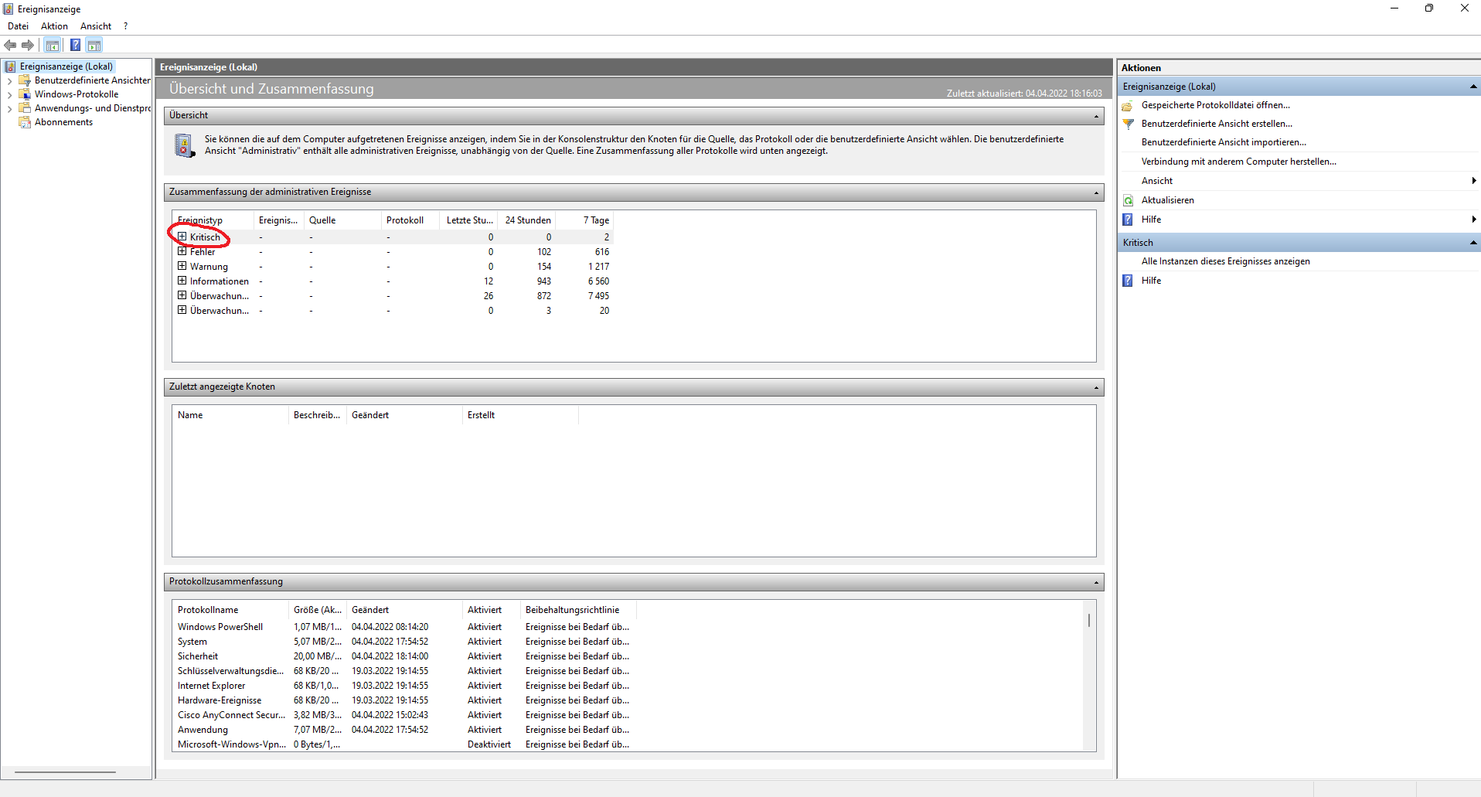Image resolution: width=1481 pixels, height=797 pixels.
Task: Click Verbindung mit anderem Computer herstellen
Action: (x=1239, y=162)
